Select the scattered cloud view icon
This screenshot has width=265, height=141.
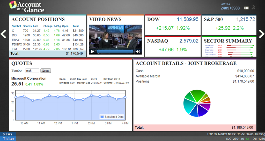(x=253, y=7)
